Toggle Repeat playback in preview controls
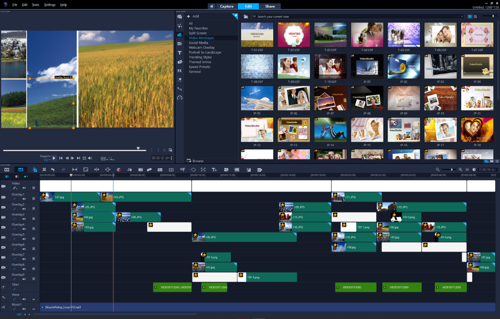500x319 pixels. point(84,158)
